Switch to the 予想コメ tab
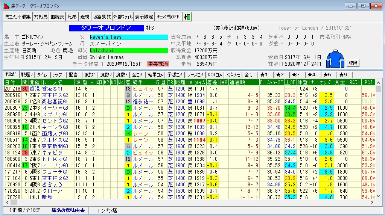 click(x=175, y=75)
